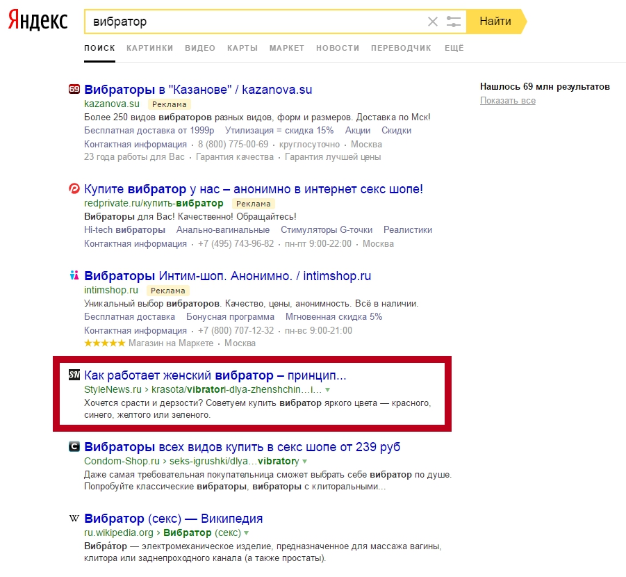Open Утилизация = скидка 15% sitelink
The image size is (626, 577).
(x=279, y=131)
